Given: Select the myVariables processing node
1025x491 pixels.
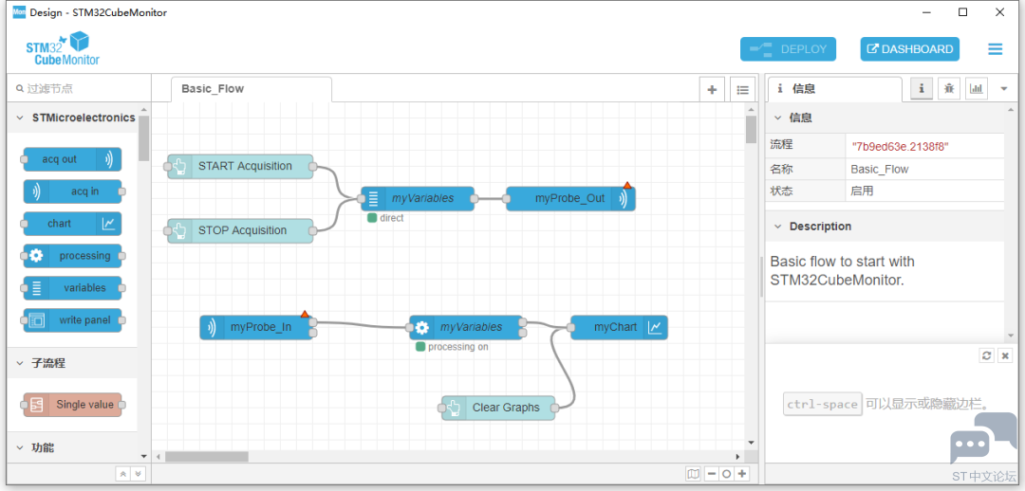Looking at the screenshot, I should 467,328.
